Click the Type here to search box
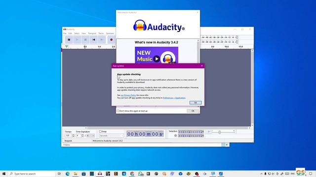Image resolution: width=316 pixels, height=177 pixels. click(x=32, y=174)
